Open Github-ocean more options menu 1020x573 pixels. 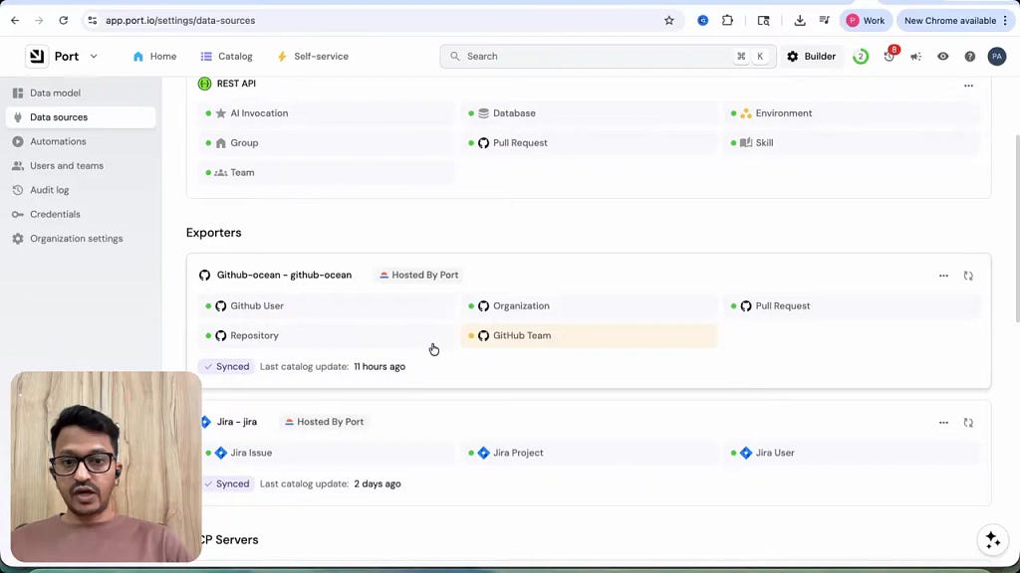point(943,276)
